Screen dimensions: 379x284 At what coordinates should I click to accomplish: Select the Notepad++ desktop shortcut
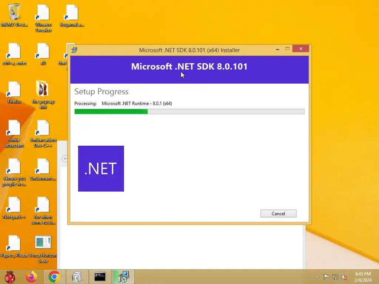14,208
